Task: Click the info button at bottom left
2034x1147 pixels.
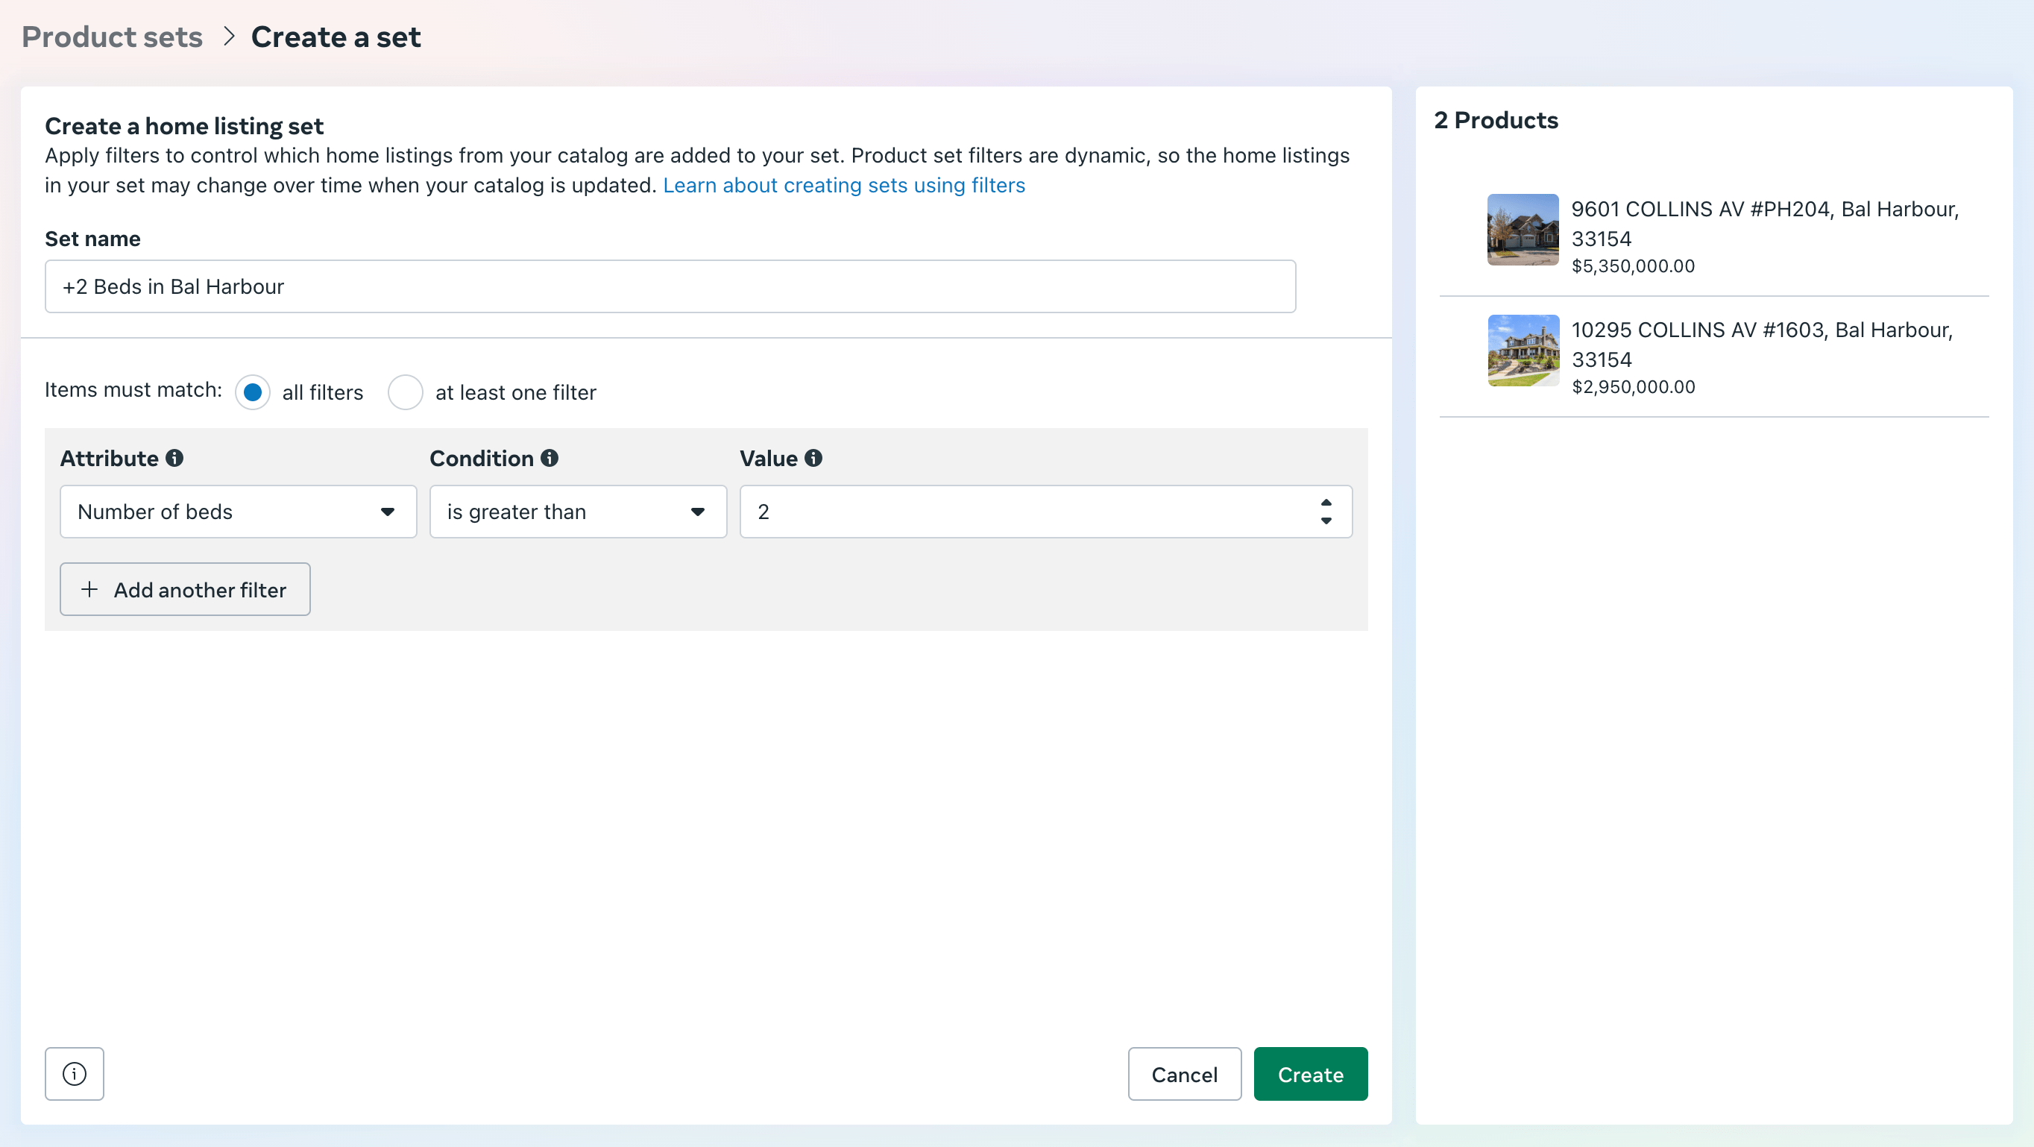Action: (75, 1073)
